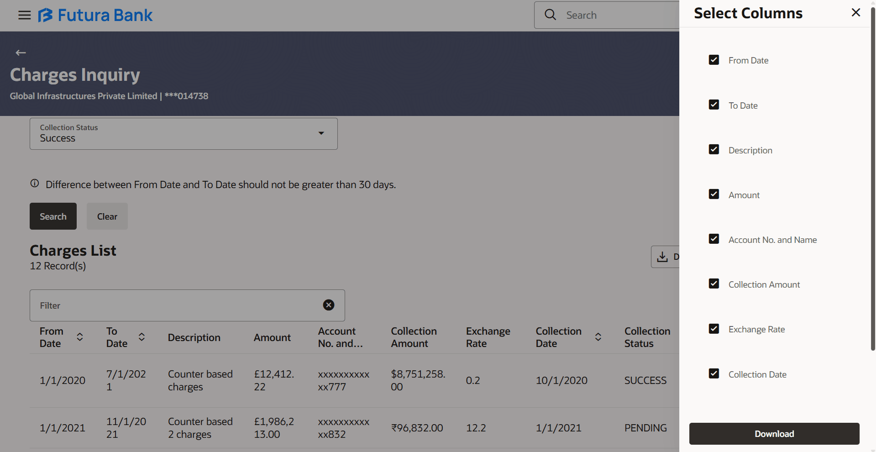Click the Select Columns panel scrollbar
This screenshot has height=452, width=876.
(x=873, y=178)
